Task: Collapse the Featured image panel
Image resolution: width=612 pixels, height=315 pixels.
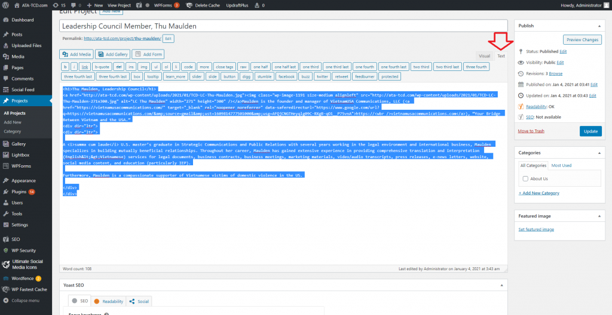Action: [x=600, y=216]
